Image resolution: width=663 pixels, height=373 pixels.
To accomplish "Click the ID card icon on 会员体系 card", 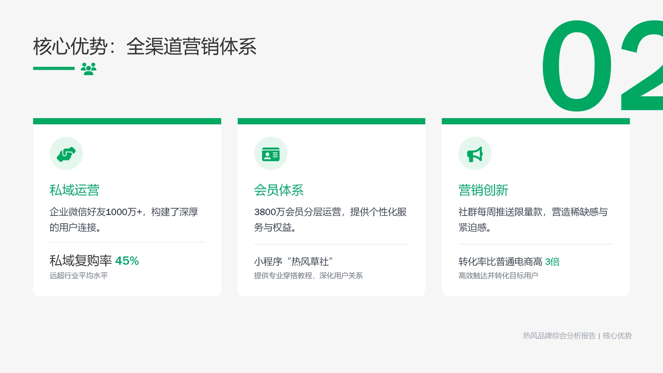I will pyautogui.click(x=271, y=154).
